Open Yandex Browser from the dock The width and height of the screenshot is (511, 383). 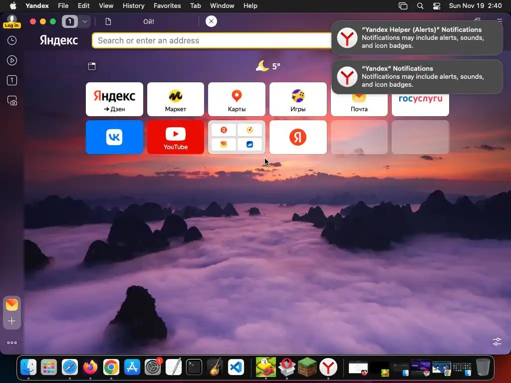(328, 368)
